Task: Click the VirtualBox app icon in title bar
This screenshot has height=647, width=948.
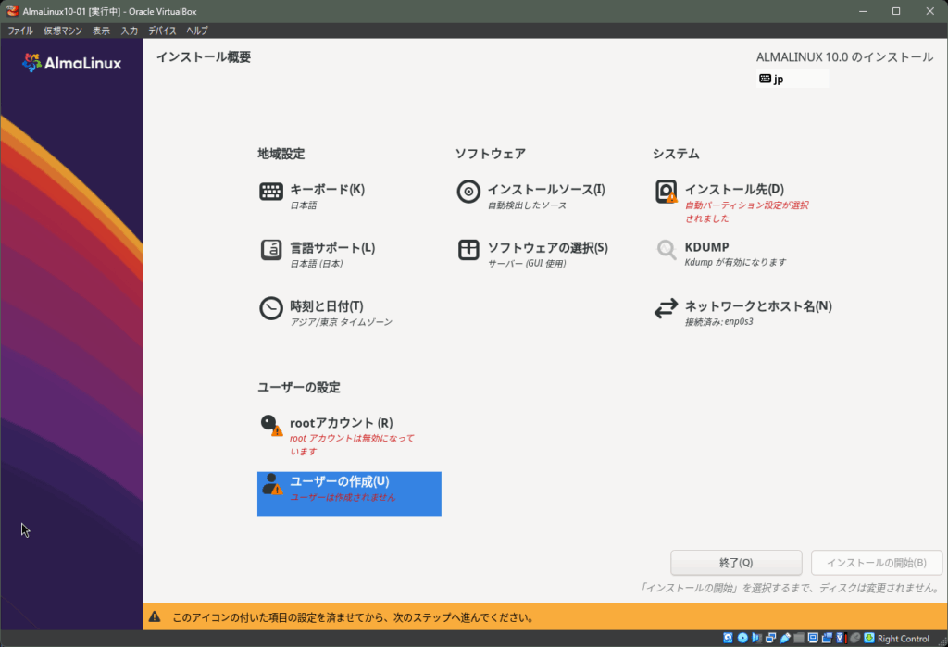Action: [x=13, y=11]
